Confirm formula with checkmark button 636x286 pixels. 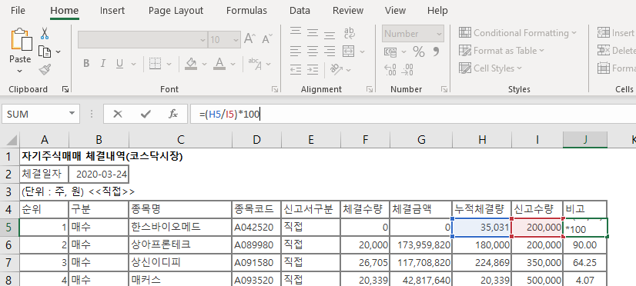point(146,115)
